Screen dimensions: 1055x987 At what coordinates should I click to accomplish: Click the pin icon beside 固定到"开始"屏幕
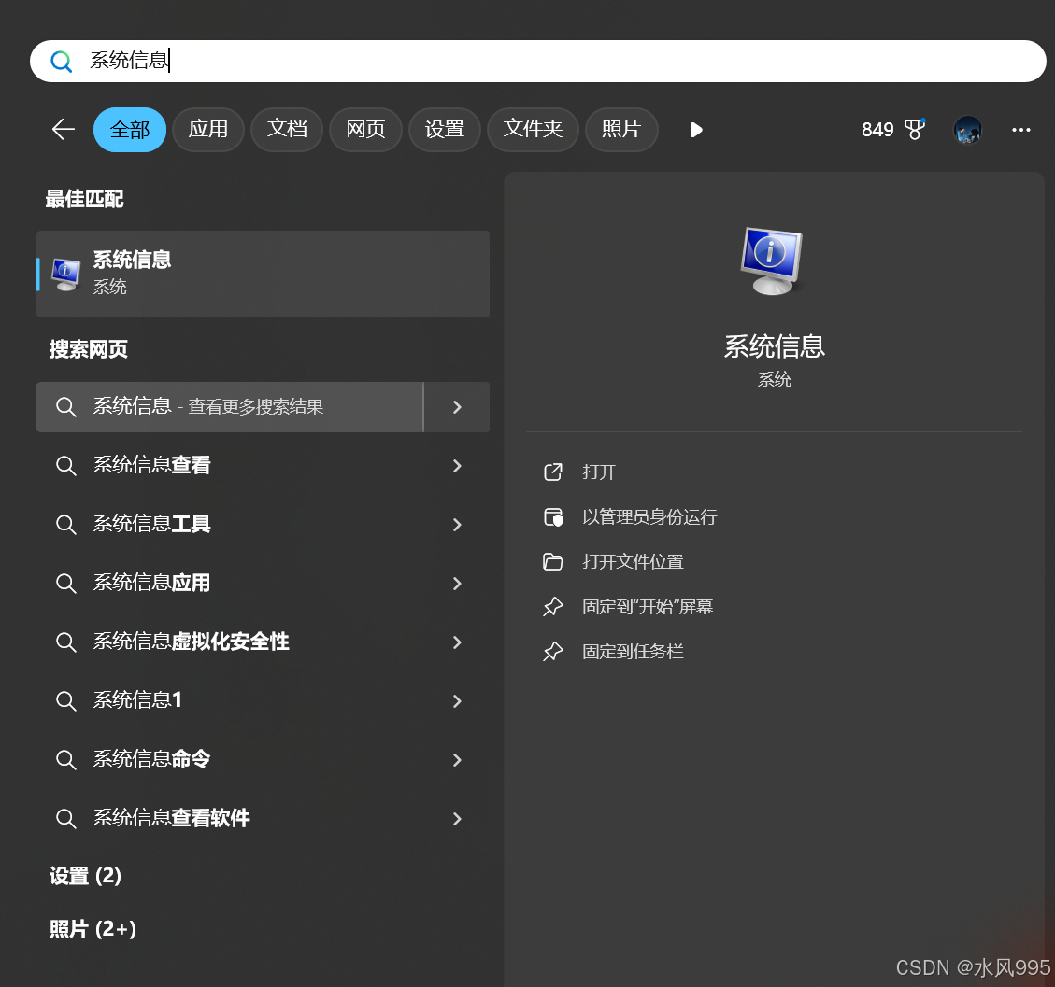pos(552,606)
